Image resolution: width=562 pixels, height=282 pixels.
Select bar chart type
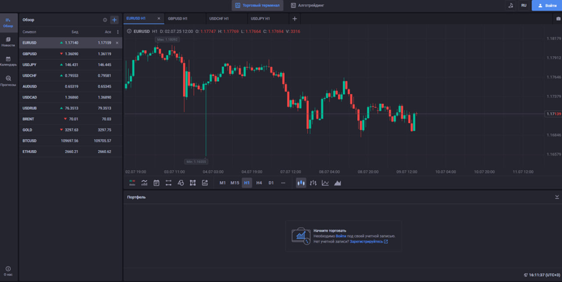pos(313,183)
